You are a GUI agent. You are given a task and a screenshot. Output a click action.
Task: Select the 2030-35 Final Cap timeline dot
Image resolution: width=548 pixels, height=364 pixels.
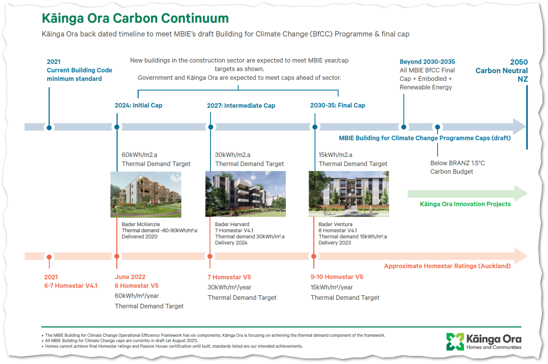tap(315, 127)
